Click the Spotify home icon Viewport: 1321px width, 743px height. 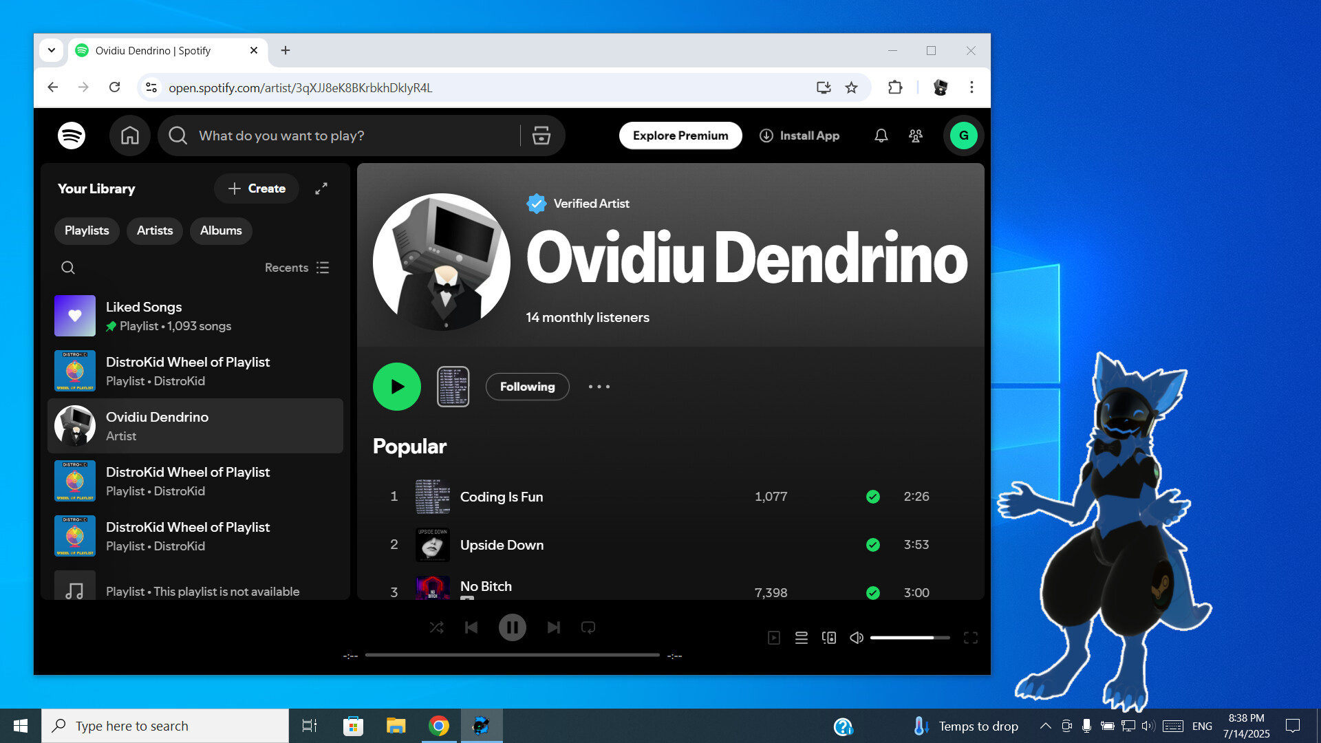129,136
